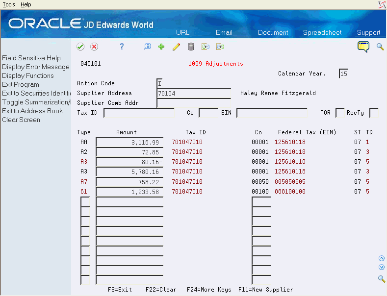This screenshot has width=387, height=296.
Task: Click the scroll up arrow icon
Action: [x=382, y=258]
